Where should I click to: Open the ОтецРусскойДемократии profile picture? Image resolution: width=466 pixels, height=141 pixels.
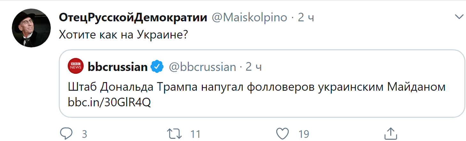[x=31, y=29]
